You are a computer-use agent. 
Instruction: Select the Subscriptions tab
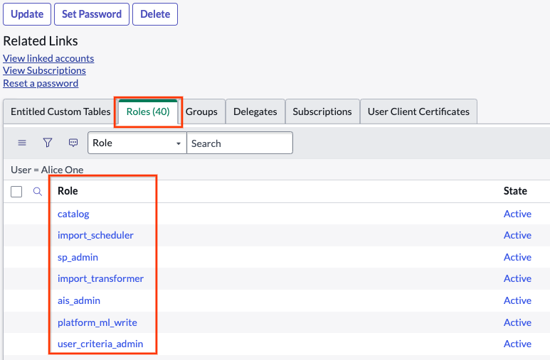coord(322,111)
